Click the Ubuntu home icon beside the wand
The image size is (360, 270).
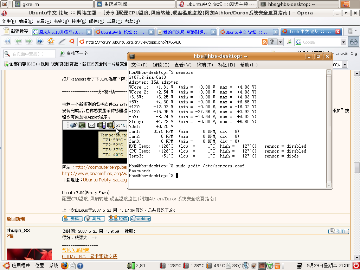click(x=72, y=41)
